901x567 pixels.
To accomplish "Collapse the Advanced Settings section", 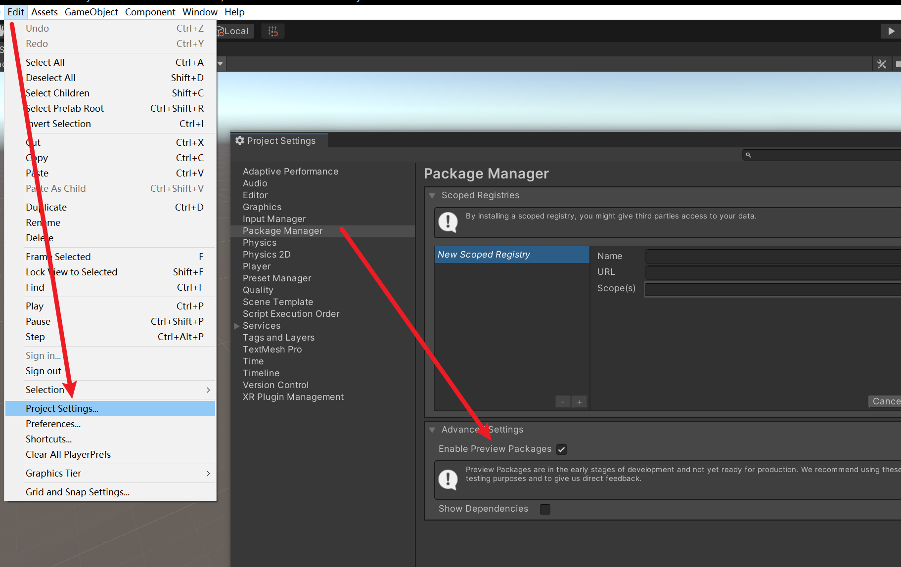I will click(432, 430).
